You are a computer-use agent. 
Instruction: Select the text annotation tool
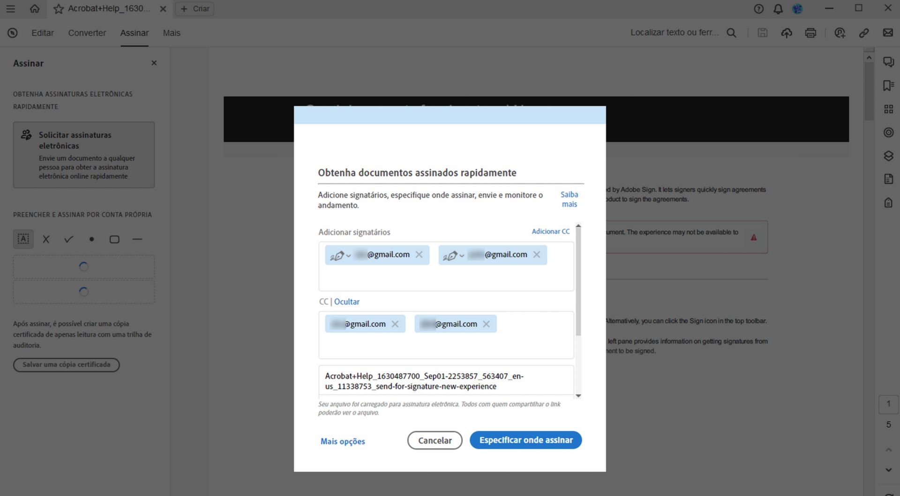point(23,239)
